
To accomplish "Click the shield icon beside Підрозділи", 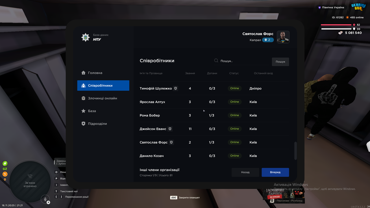I will tap(84, 124).
